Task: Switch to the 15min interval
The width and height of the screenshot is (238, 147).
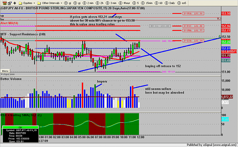Action: click(x=147, y=3)
